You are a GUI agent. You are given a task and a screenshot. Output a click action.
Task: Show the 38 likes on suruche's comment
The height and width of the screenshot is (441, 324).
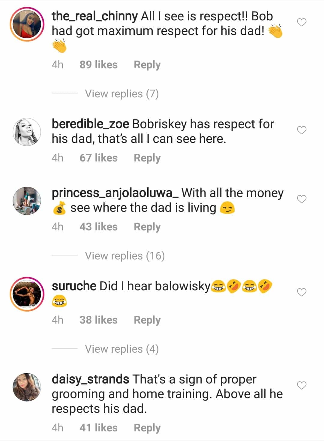[98, 320]
